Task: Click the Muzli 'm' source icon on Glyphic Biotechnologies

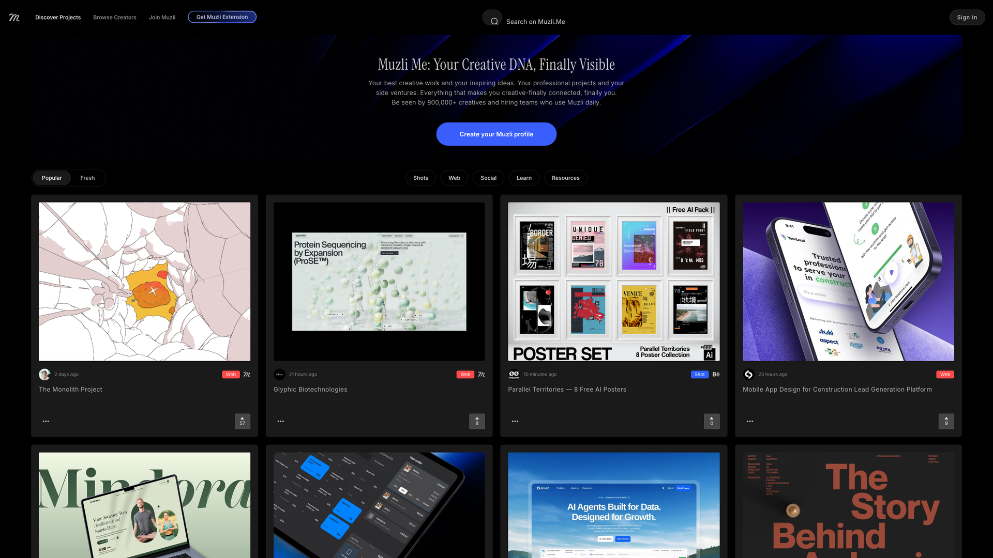Action: tap(481, 374)
